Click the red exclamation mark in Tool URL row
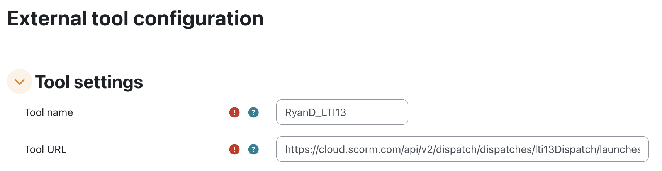Viewport: 662px width, 171px height. click(234, 149)
